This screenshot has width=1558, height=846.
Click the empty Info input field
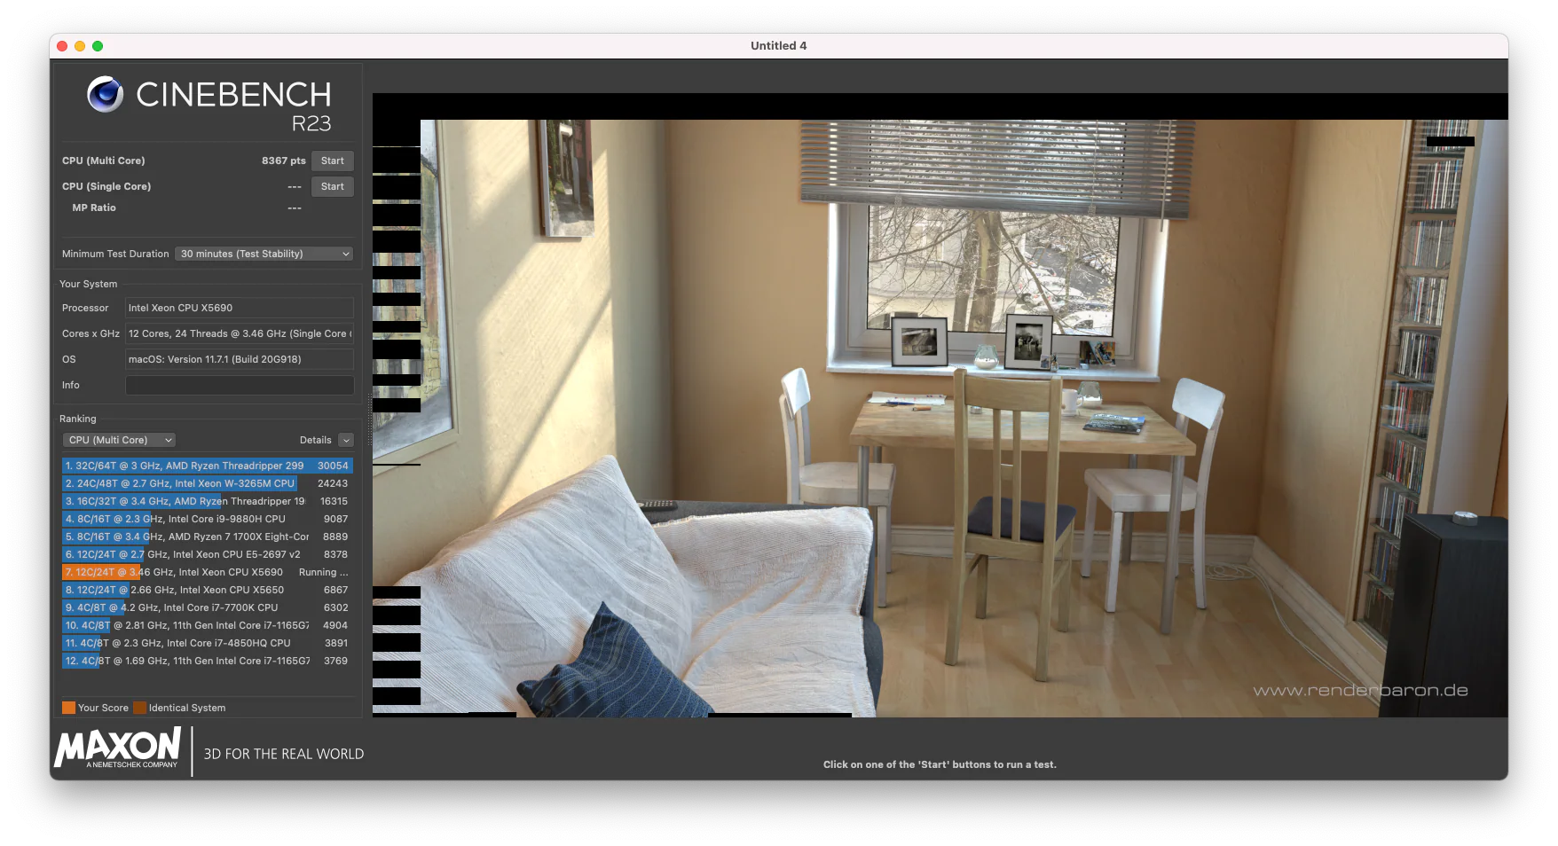[x=240, y=385]
